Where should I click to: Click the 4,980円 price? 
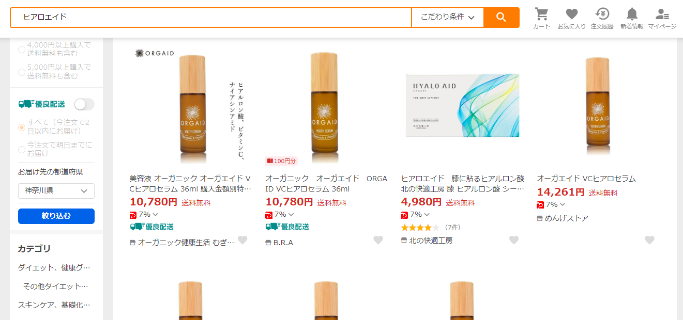421,202
